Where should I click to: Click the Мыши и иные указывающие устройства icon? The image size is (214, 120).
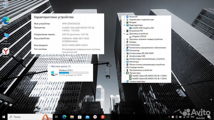click(127, 64)
